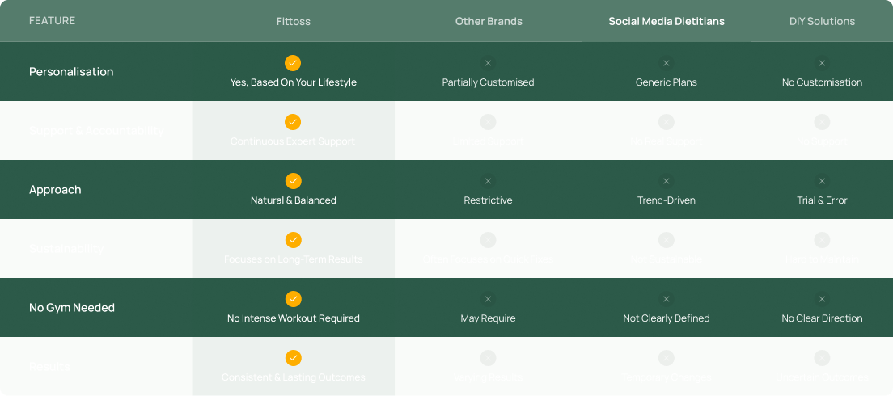Screen dimensions: 893x396
Task: Select the Fittoss column header
Action: pyautogui.click(x=294, y=22)
